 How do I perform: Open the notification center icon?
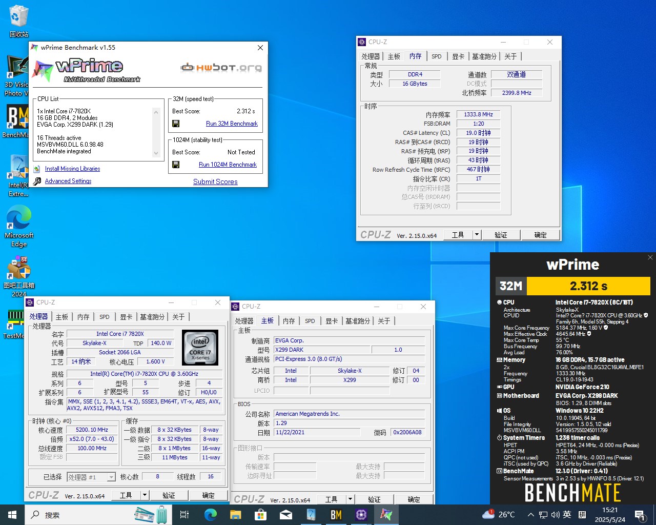click(x=640, y=515)
